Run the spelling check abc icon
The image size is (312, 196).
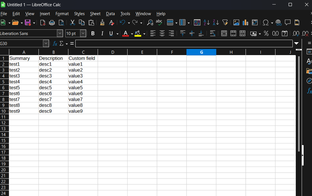159,22
